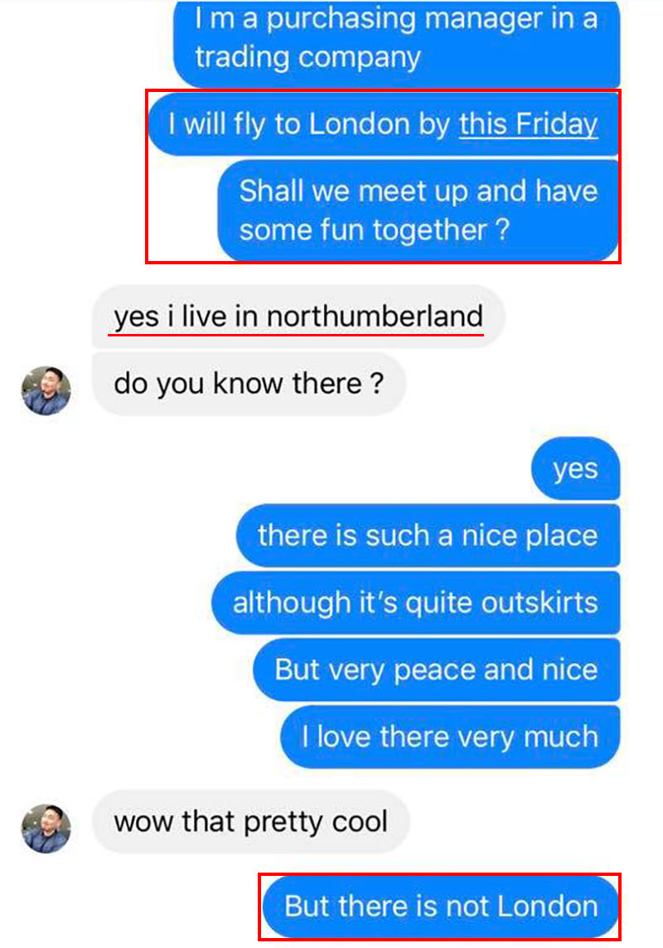Click the word "London" in the fly message
The height and width of the screenshot is (948, 663).
[359, 124]
